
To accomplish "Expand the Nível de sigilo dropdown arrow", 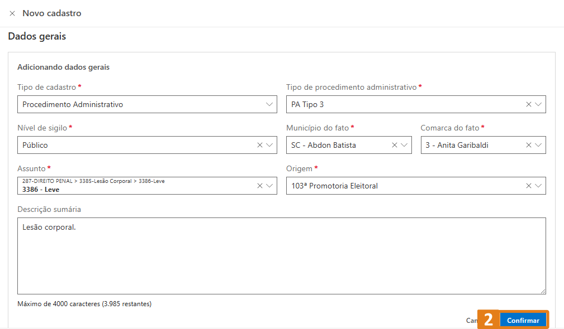I will (269, 145).
